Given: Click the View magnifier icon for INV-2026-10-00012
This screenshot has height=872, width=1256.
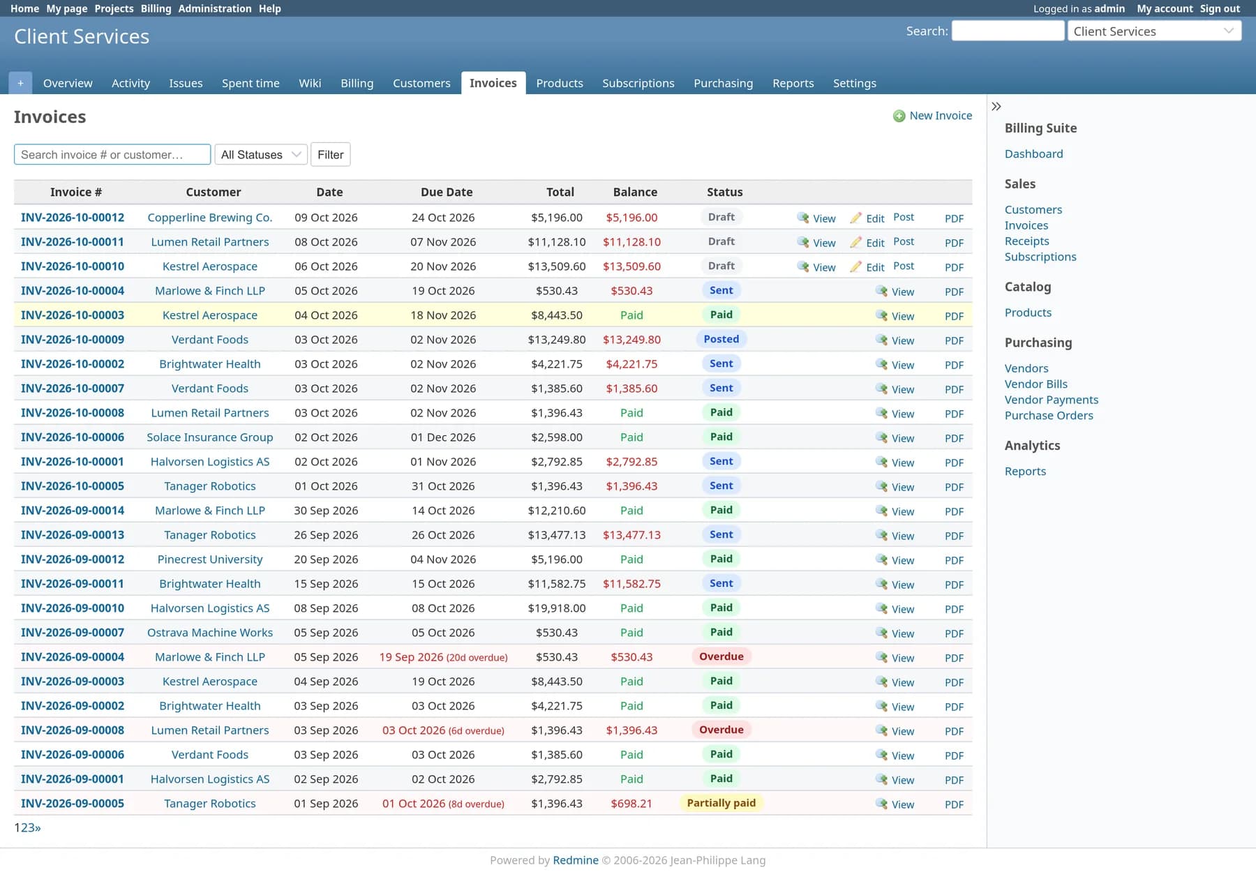Looking at the screenshot, I should 803,218.
